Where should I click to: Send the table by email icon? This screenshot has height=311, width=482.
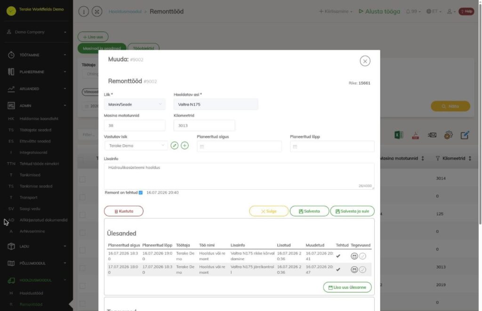pos(432,135)
